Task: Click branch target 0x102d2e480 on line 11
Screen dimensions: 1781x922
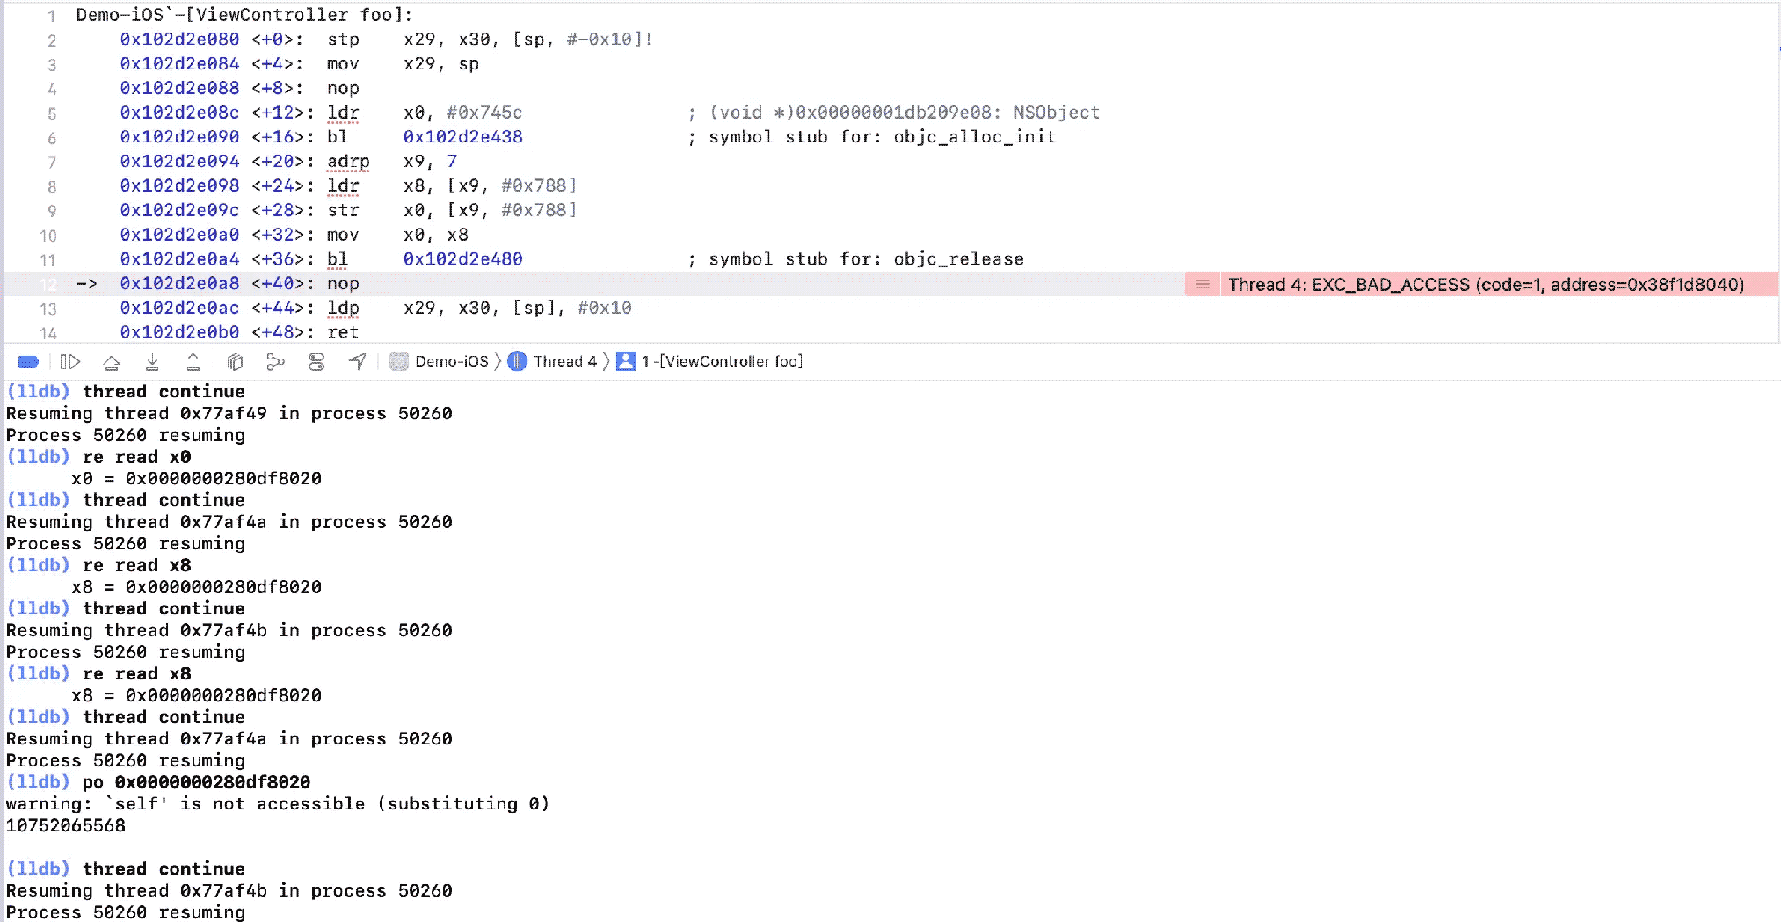Action: 463,259
